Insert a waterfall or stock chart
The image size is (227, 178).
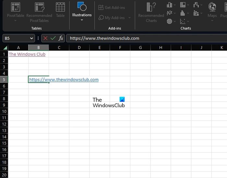pyautogui.click(x=196, y=5)
